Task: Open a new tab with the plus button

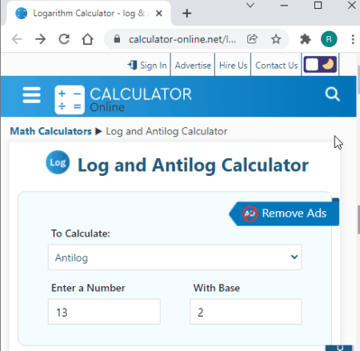Action: pyautogui.click(x=187, y=13)
